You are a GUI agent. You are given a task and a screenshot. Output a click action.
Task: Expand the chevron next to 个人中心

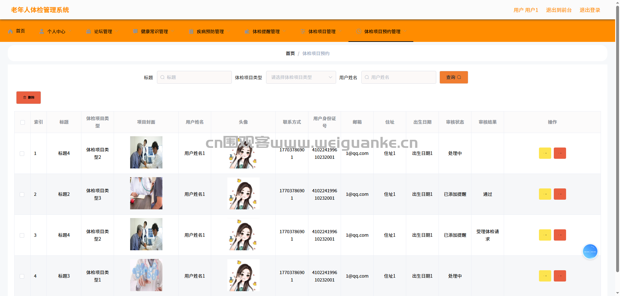click(x=69, y=31)
